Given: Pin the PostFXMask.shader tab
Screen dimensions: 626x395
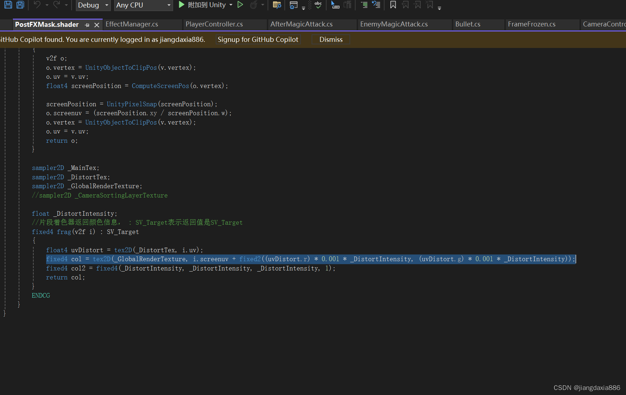Looking at the screenshot, I should (87, 25).
